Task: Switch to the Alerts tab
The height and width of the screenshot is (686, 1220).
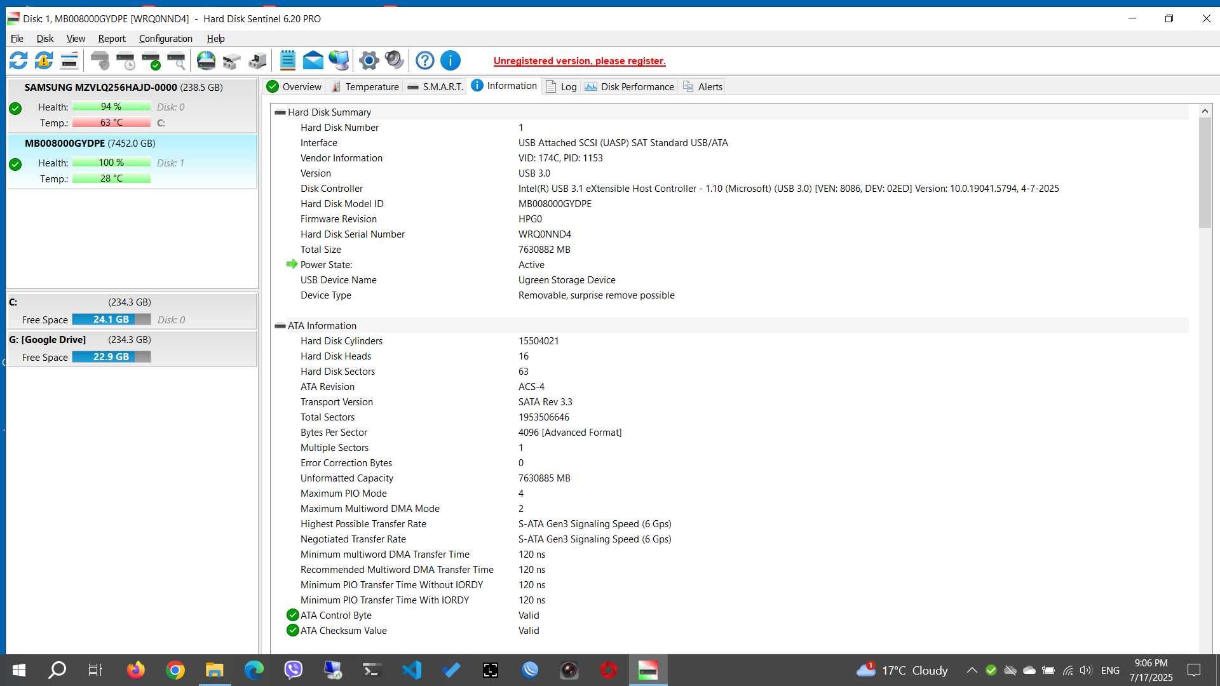Action: click(702, 87)
